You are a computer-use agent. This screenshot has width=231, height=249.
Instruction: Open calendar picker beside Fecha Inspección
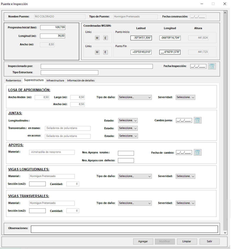(x=212, y=67)
